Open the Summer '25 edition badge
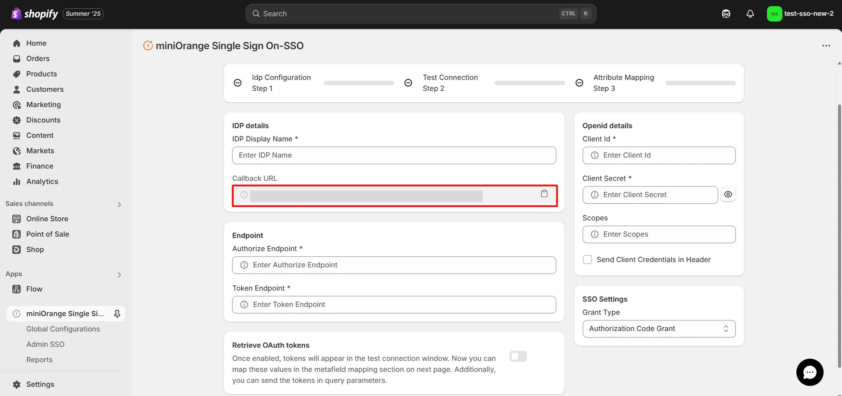The width and height of the screenshot is (842, 396). [83, 14]
